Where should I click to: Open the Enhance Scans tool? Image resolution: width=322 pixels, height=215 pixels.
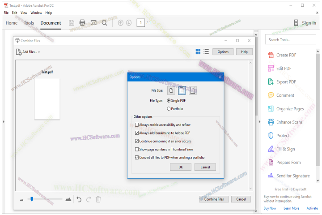[x=285, y=122]
